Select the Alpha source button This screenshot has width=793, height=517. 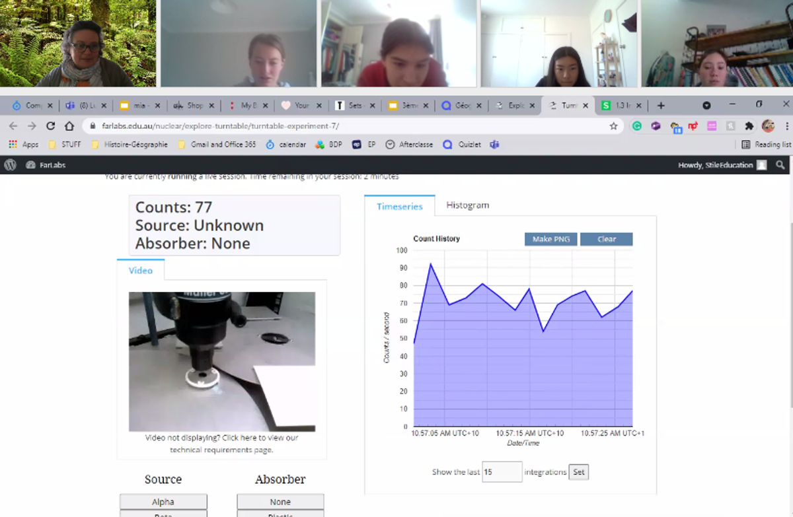point(163,502)
